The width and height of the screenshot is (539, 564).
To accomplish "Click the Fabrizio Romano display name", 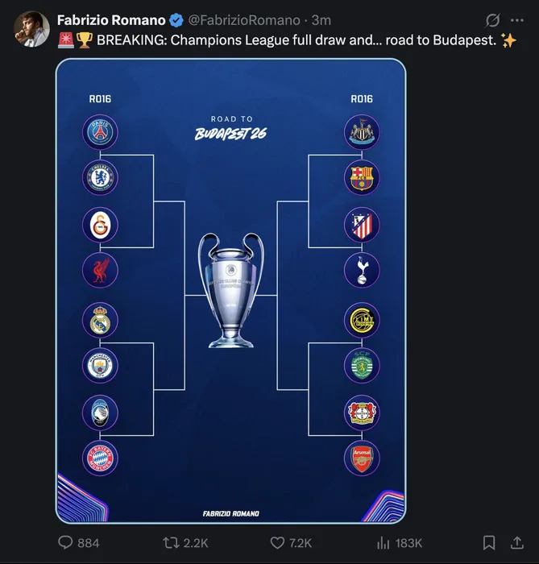I will 111,20.
